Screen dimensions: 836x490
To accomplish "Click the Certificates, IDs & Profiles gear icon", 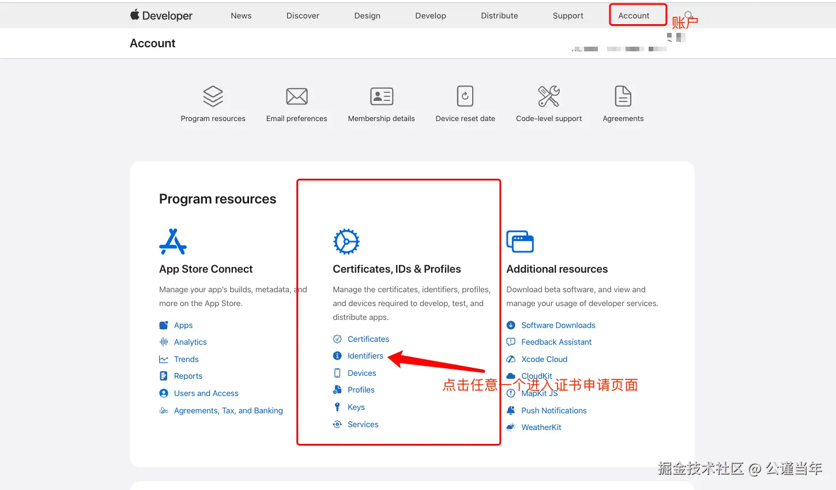I will (347, 242).
